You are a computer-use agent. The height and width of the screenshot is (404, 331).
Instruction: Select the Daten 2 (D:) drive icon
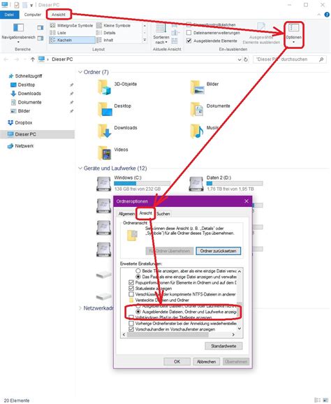196,184
